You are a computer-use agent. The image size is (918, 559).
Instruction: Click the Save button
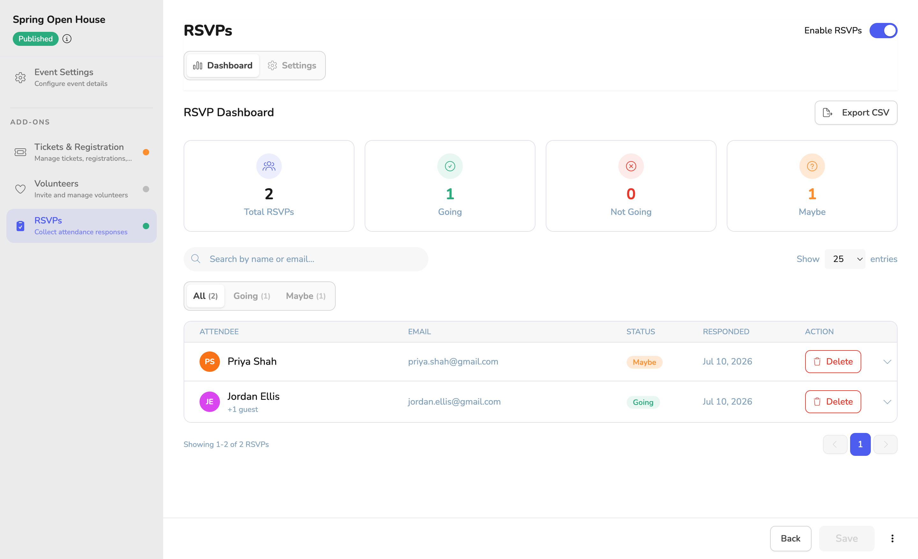click(x=847, y=538)
